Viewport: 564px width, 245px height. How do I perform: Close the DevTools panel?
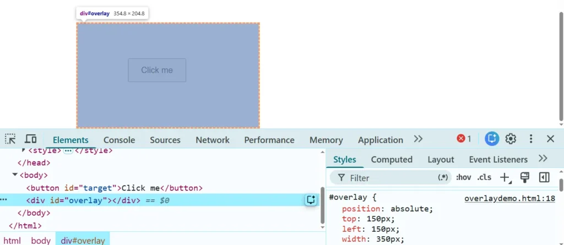click(550, 139)
